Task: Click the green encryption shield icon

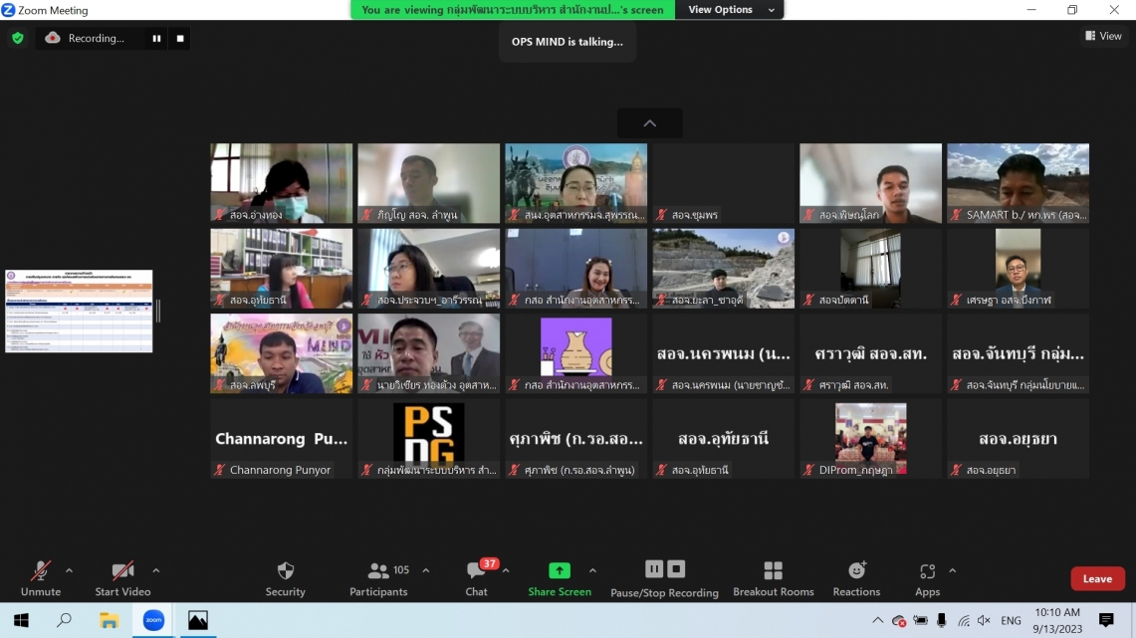Action: click(18, 39)
